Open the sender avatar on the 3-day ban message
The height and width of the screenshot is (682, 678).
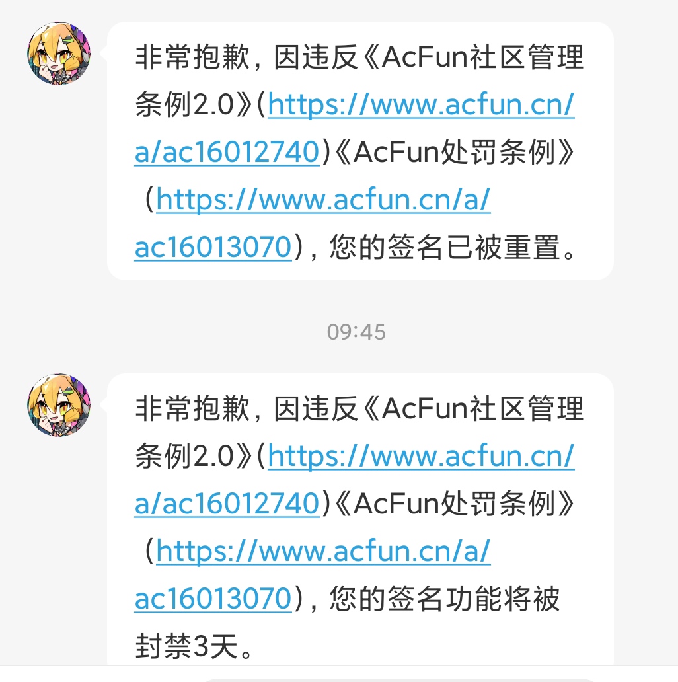59,405
